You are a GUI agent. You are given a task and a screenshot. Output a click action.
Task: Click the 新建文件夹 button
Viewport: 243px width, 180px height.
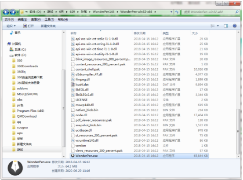48,26
